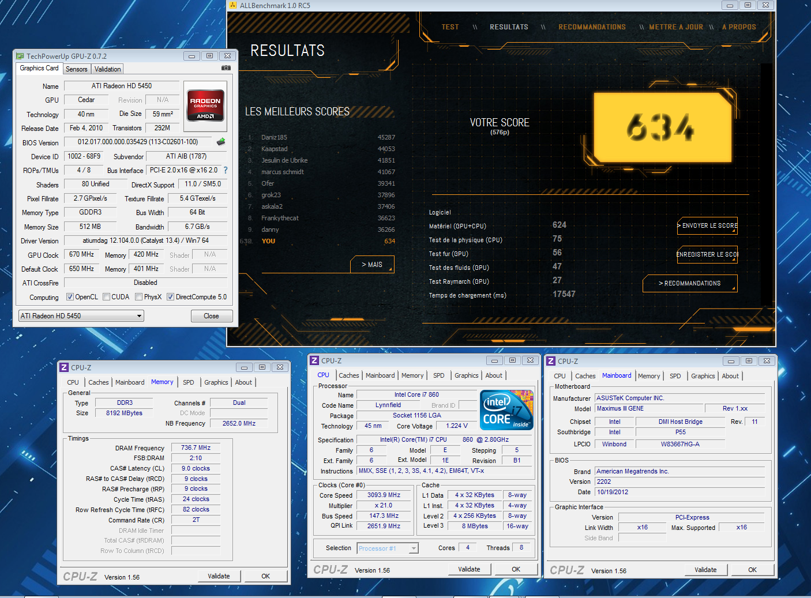
Task: Click the Bus Interface question mark icon
Action: pyautogui.click(x=226, y=170)
